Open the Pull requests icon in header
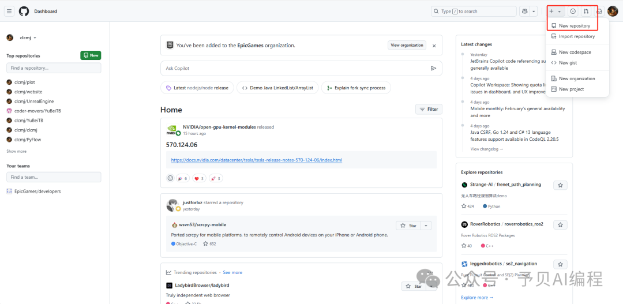The height and width of the screenshot is (304, 623). (586, 11)
